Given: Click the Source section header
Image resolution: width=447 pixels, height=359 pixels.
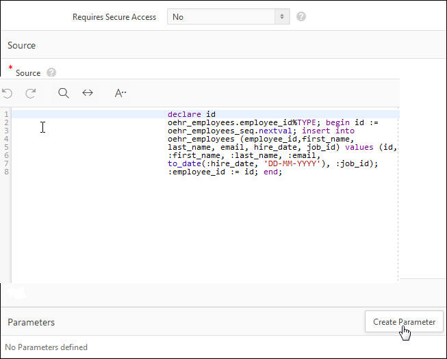Looking at the screenshot, I should (22, 45).
